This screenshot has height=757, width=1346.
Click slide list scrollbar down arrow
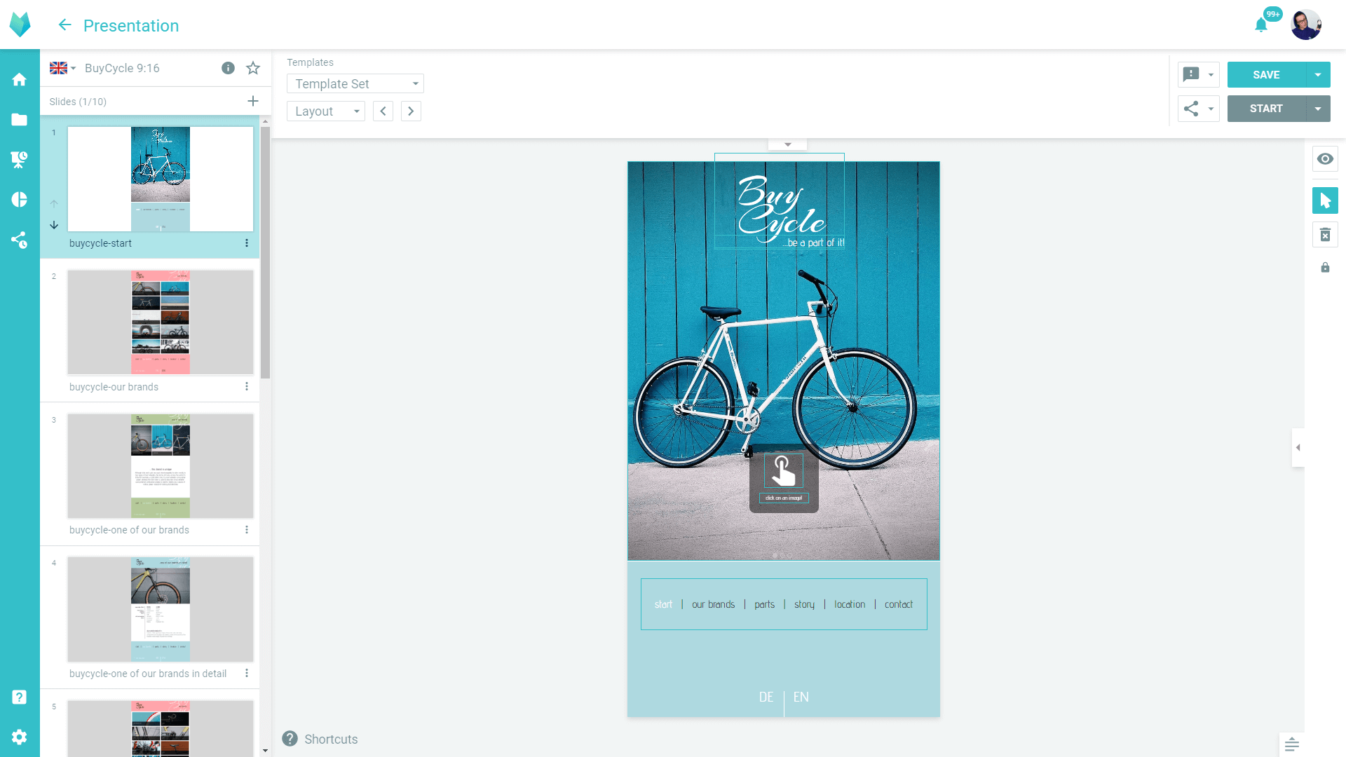pyautogui.click(x=265, y=750)
